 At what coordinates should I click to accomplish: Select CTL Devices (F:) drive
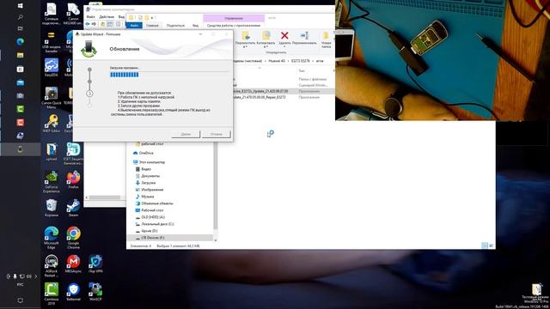point(170,238)
